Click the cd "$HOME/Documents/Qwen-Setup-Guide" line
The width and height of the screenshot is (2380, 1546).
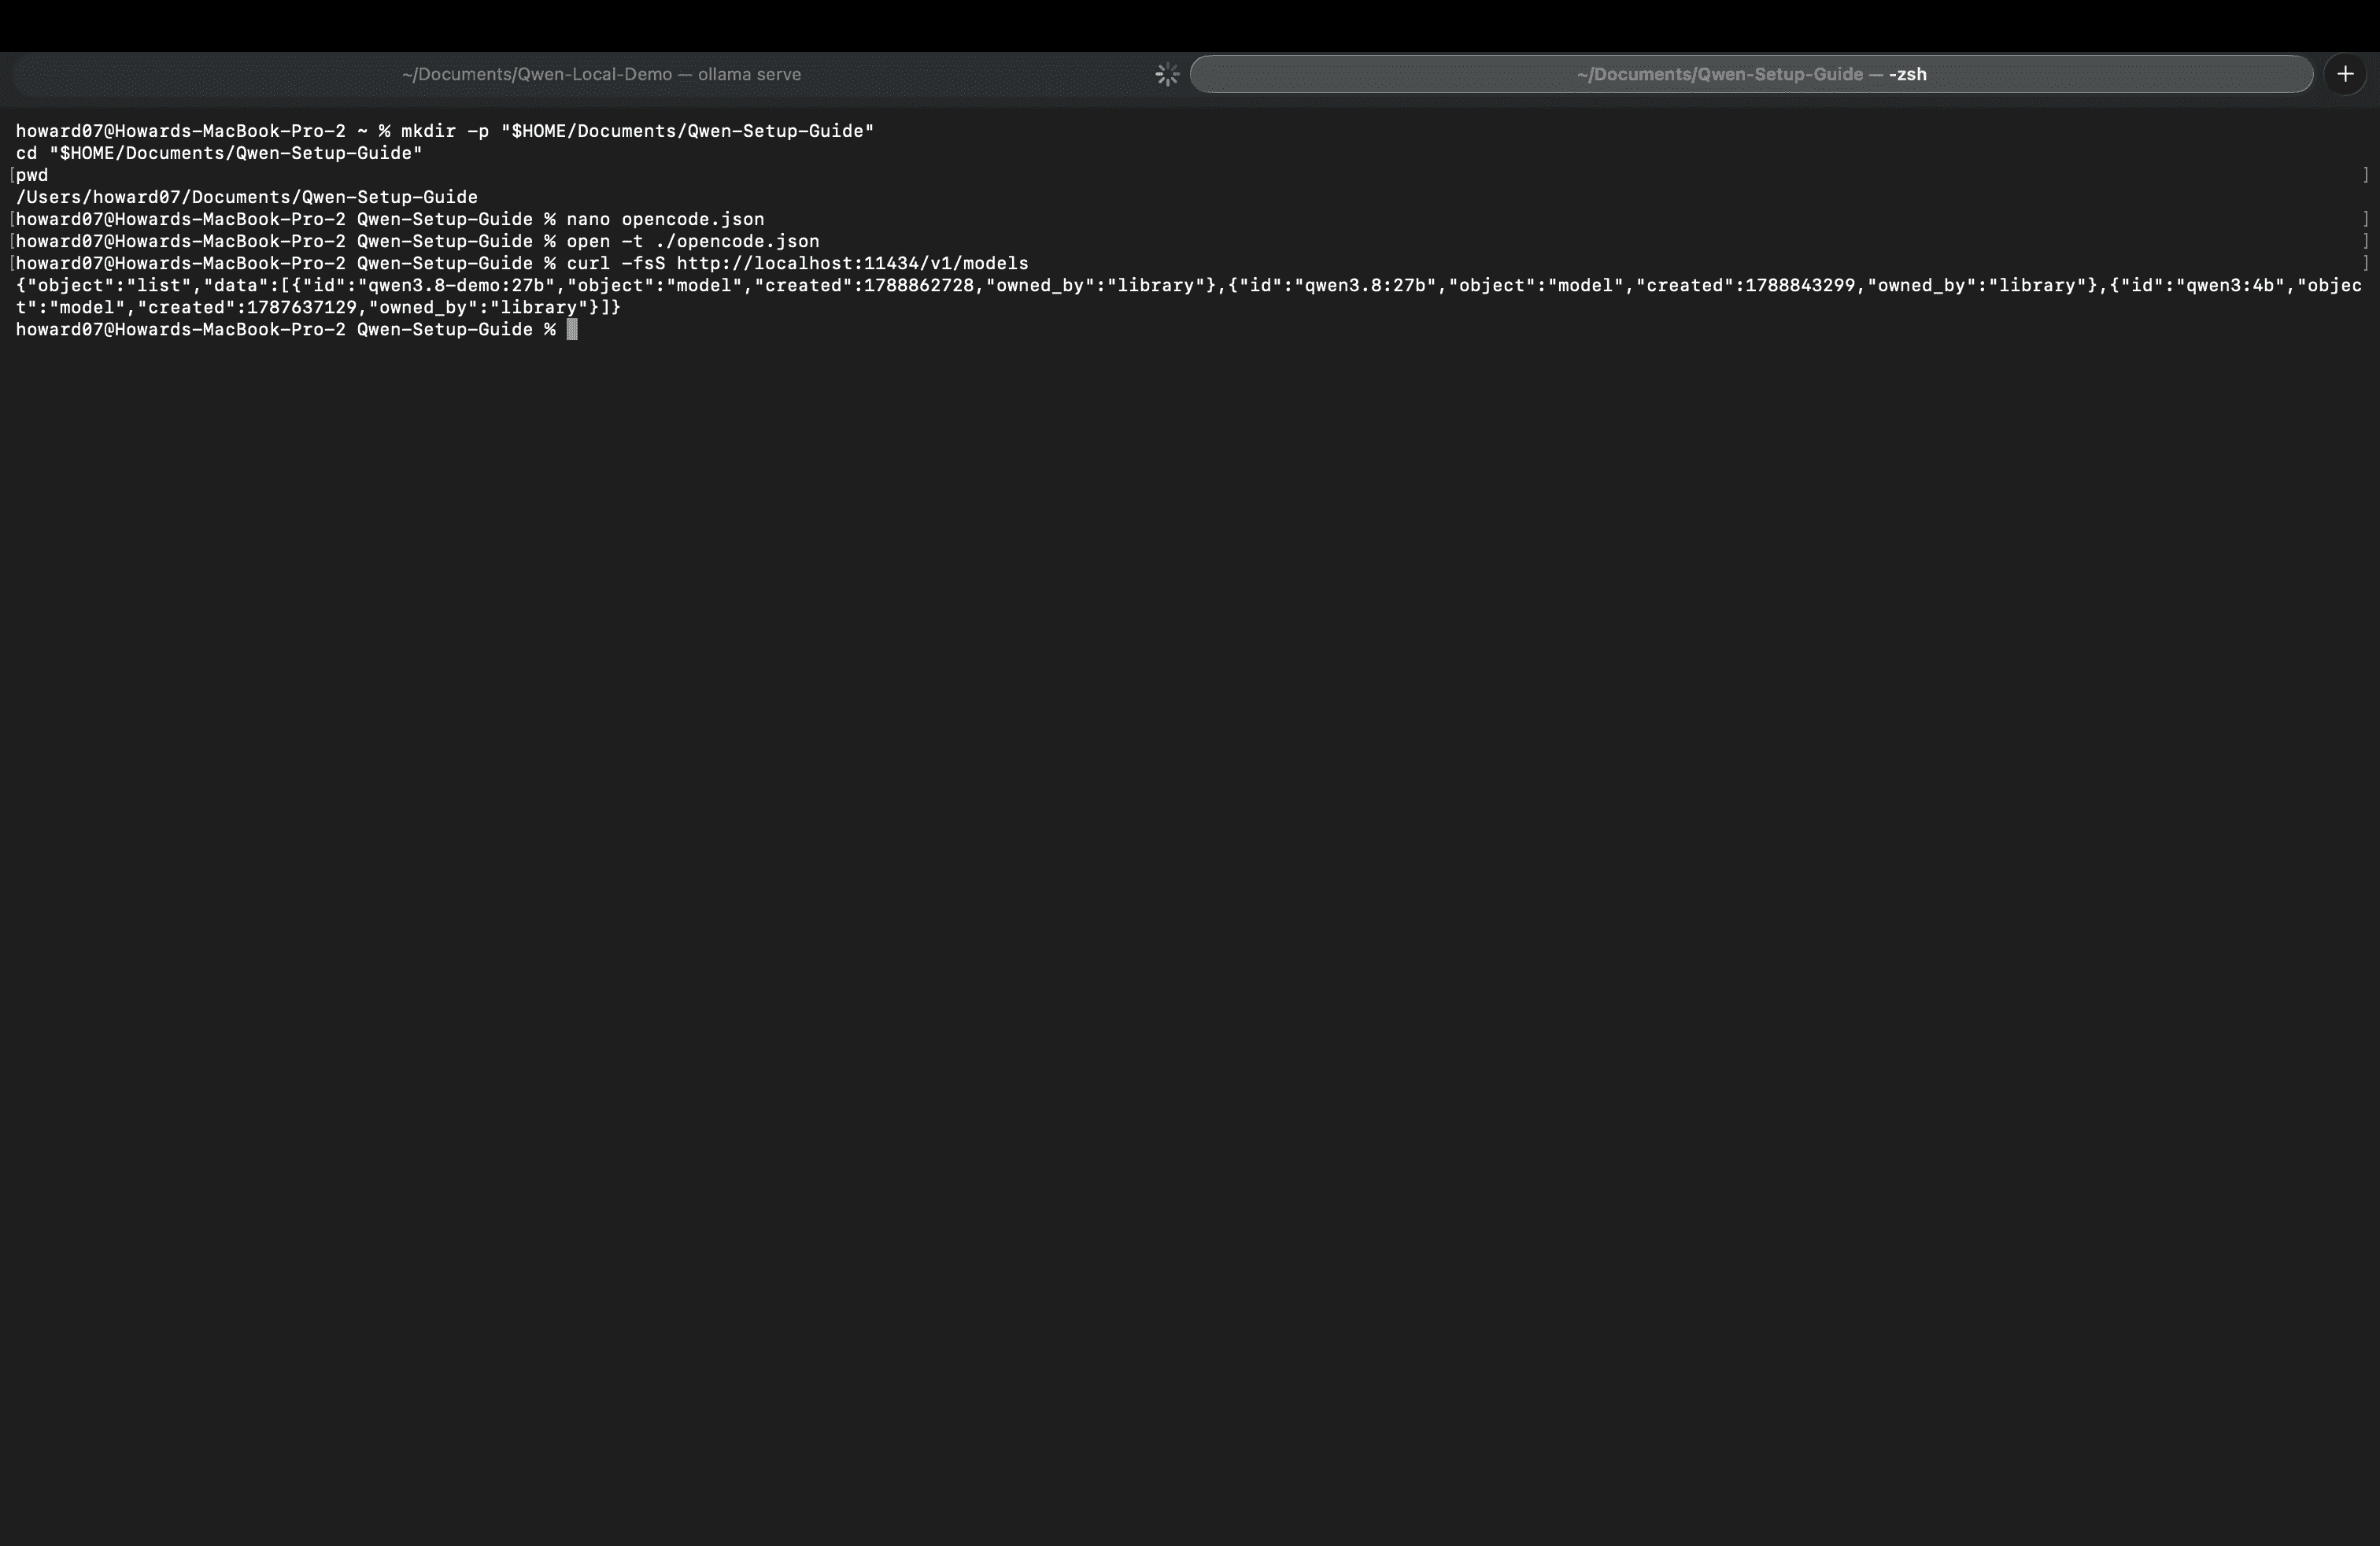(x=219, y=153)
